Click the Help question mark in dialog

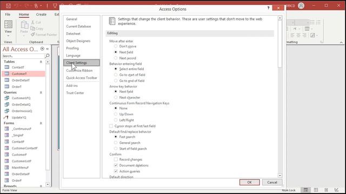[x=268, y=8]
